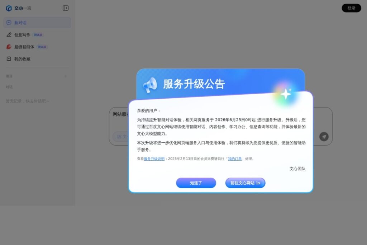367x245 pixels.
Task: Click the megaphone icon in the announcement
Action: coord(150,85)
